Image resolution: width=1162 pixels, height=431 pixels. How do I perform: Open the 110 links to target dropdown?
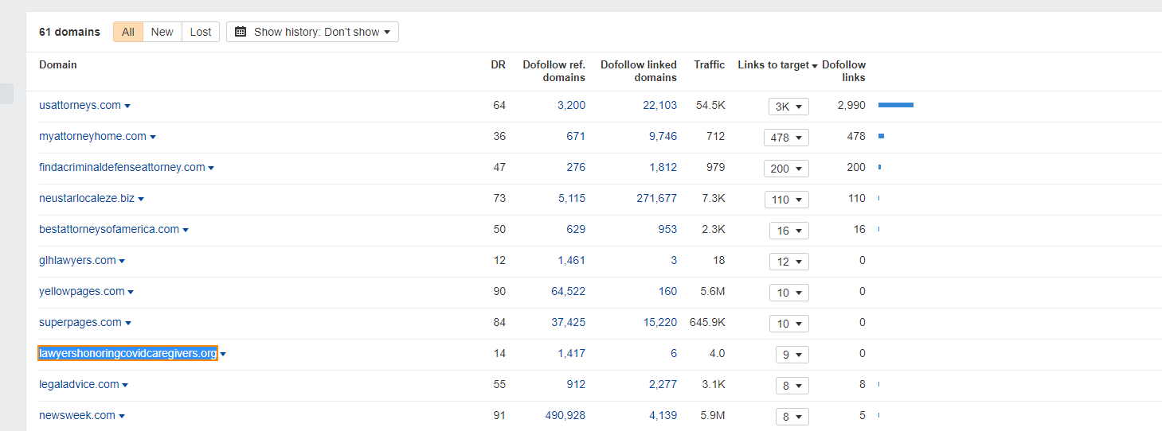tap(786, 199)
